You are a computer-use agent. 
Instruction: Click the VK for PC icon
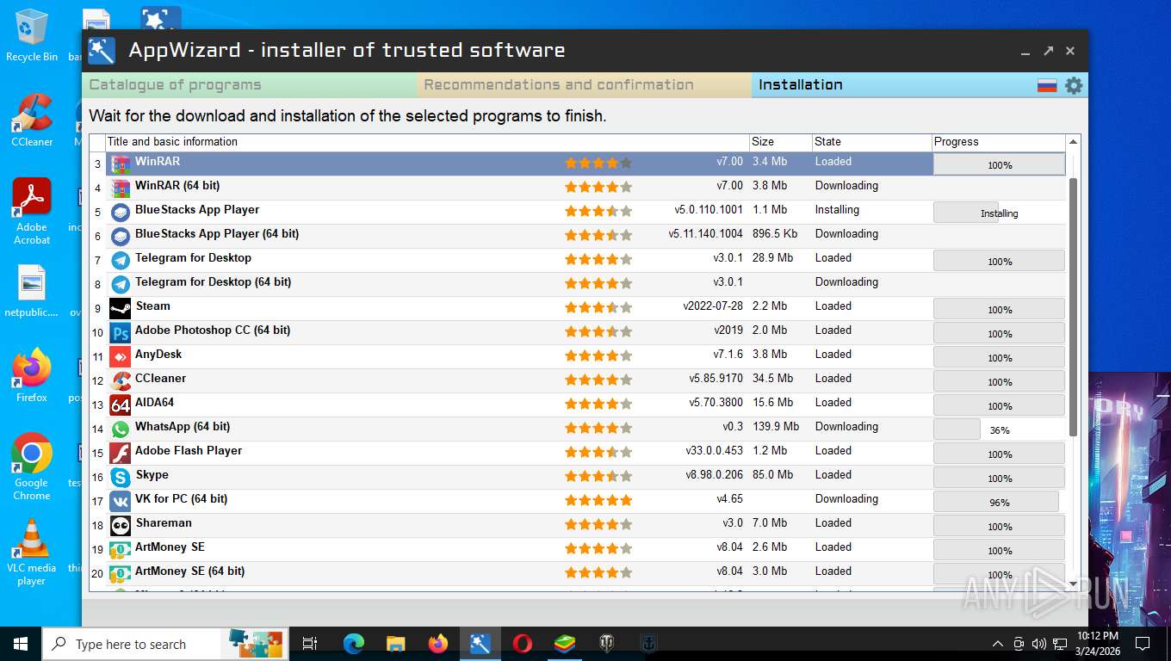(121, 501)
